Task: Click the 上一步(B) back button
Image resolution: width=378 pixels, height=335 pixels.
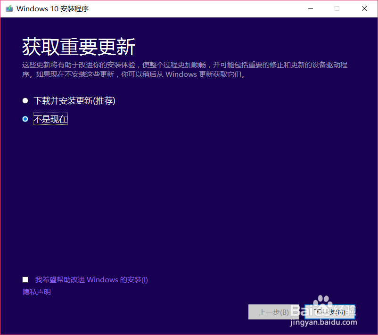Action: click(x=274, y=312)
